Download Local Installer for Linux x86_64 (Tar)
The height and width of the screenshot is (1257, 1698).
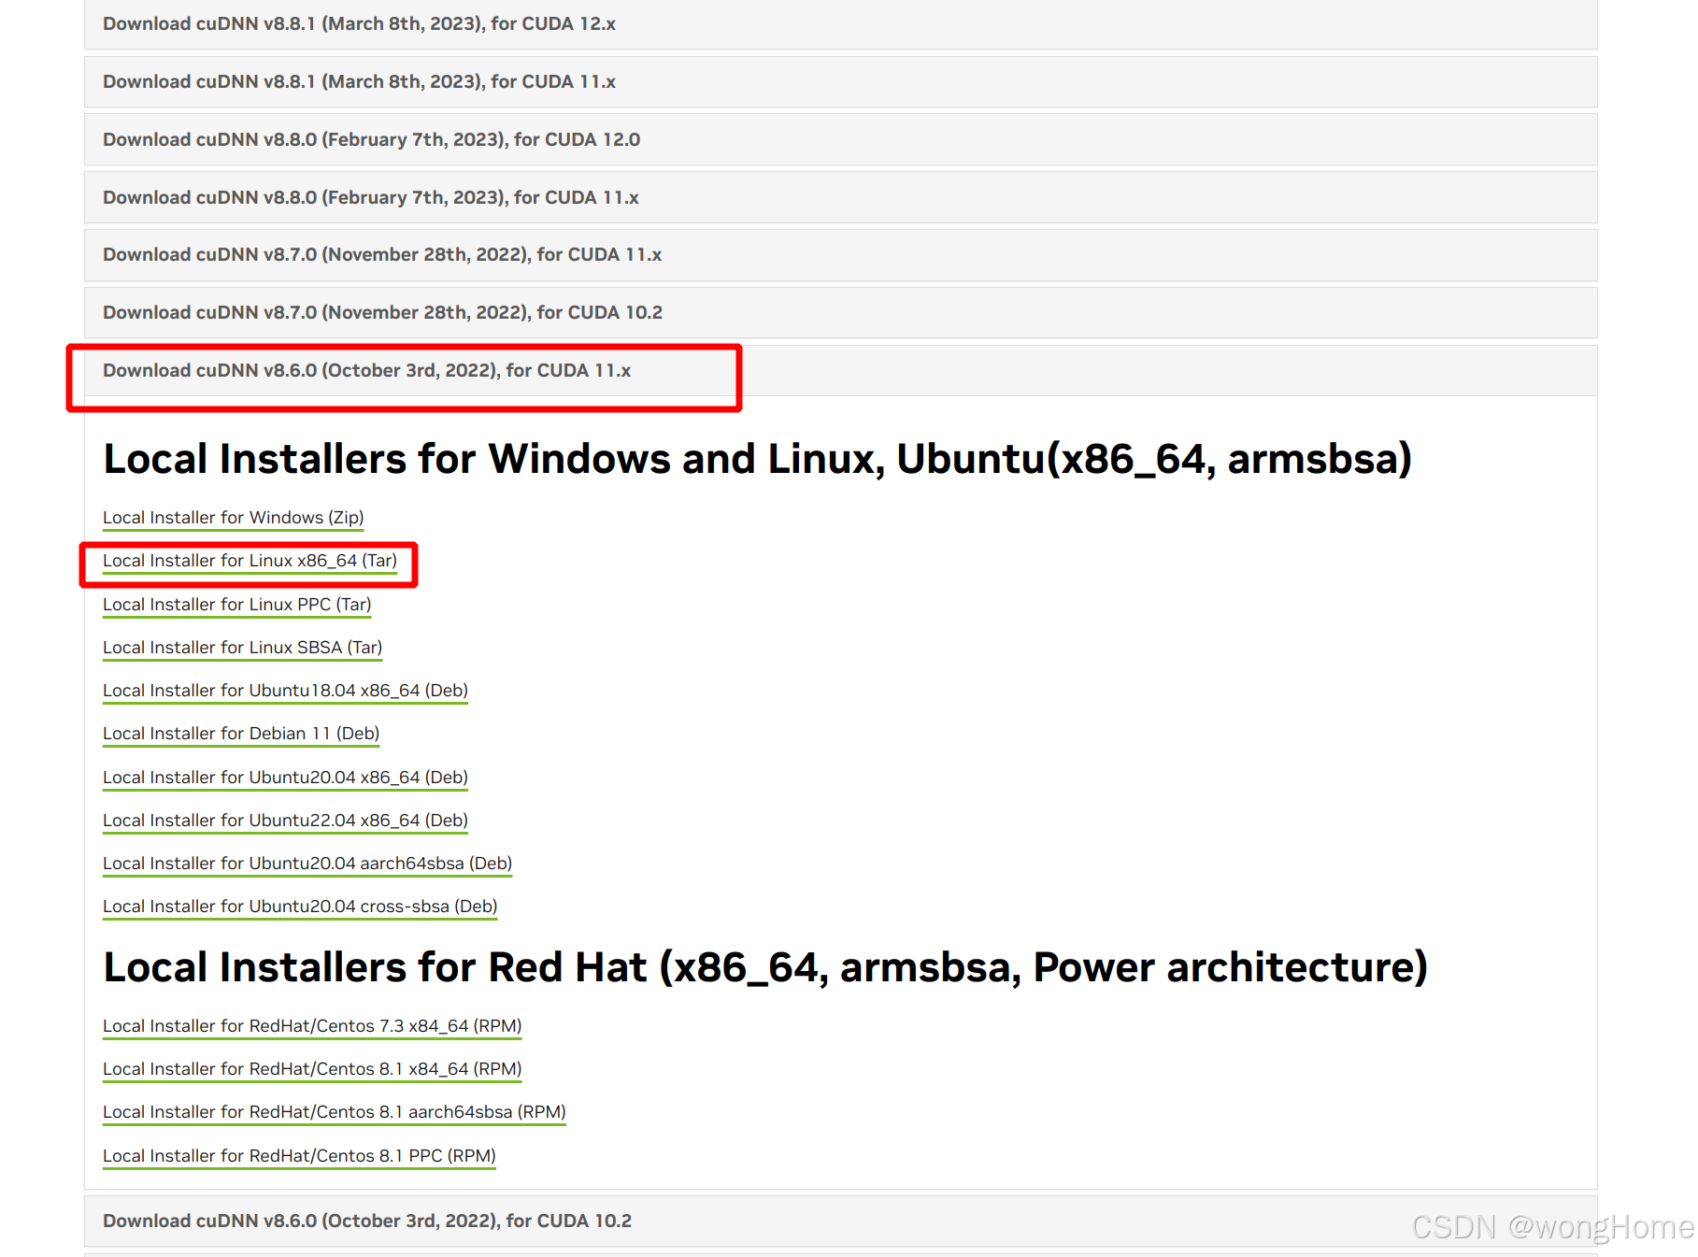point(250,561)
